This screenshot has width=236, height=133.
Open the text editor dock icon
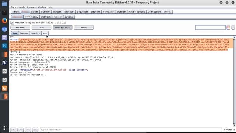click(4, 37)
